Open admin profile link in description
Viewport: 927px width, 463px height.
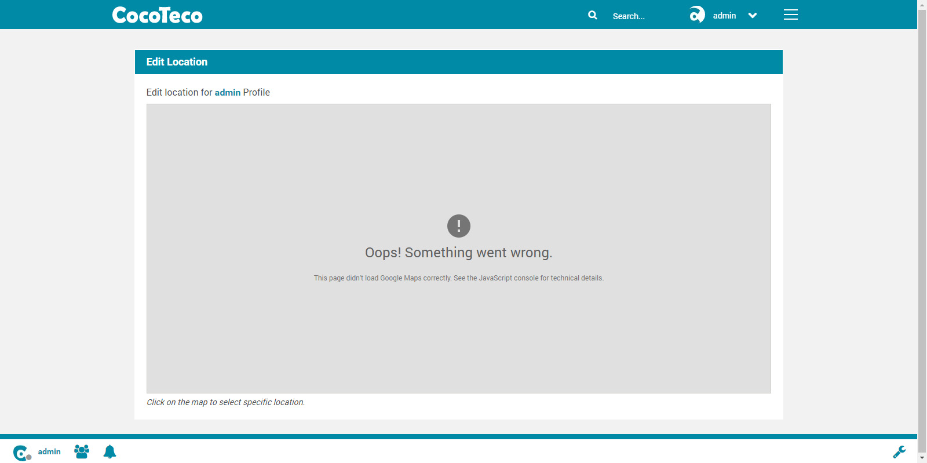click(227, 93)
